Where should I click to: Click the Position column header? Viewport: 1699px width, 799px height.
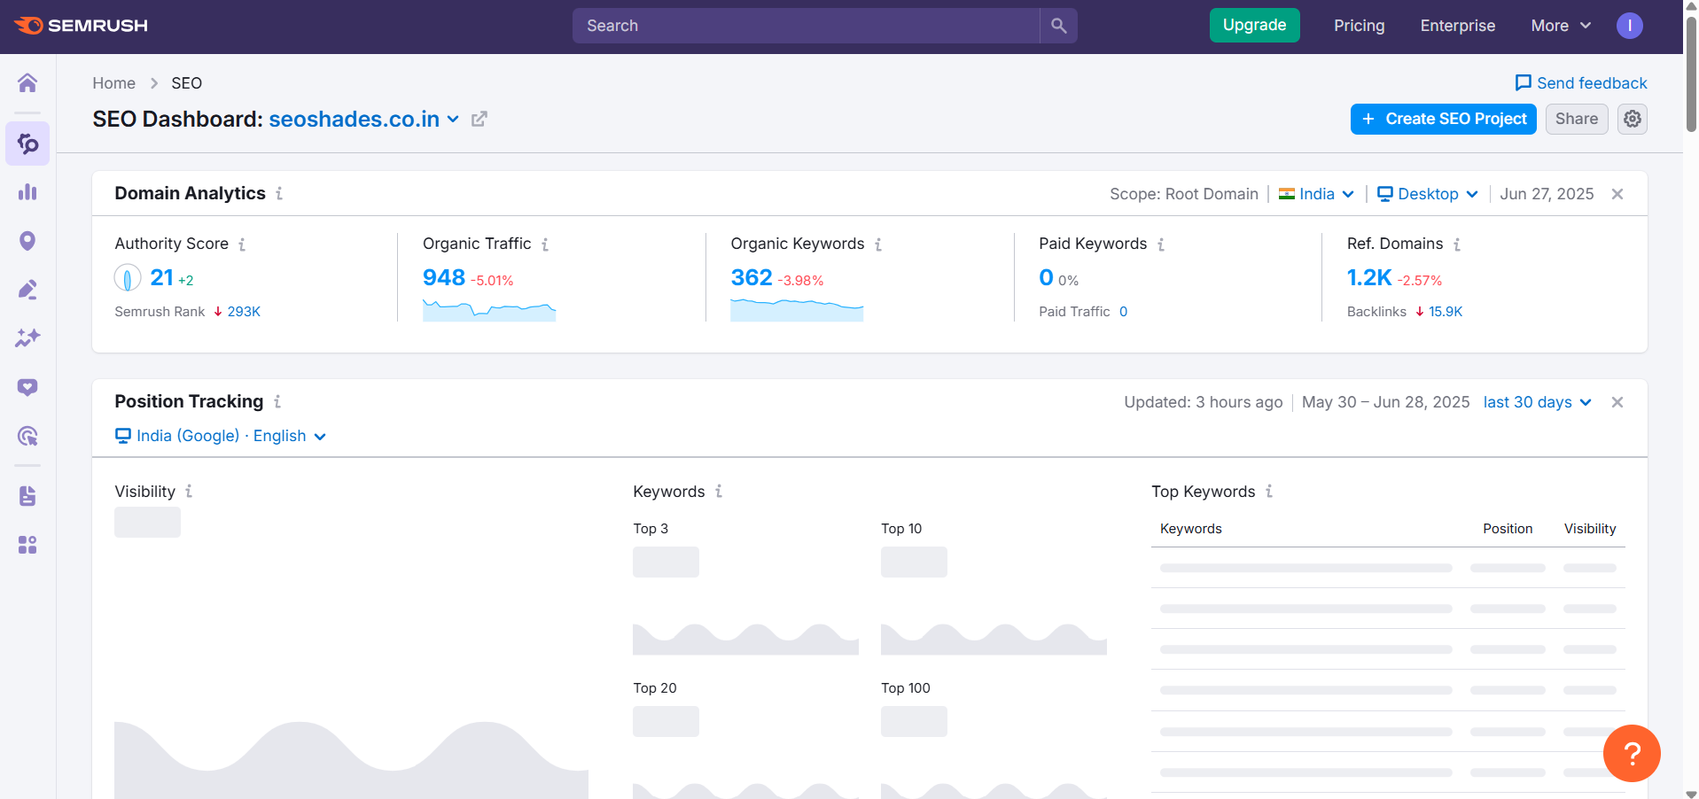[x=1508, y=529]
